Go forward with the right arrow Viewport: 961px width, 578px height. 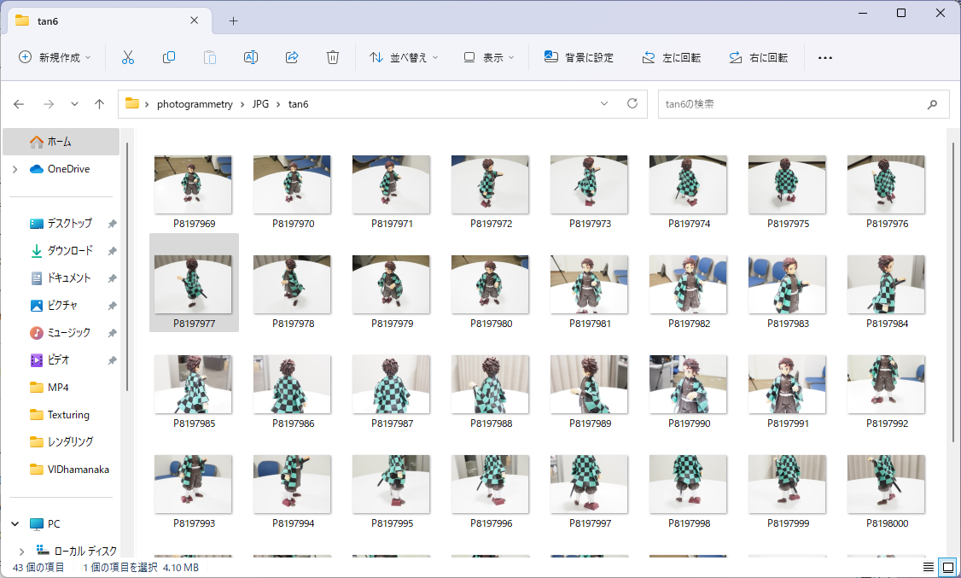point(49,104)
